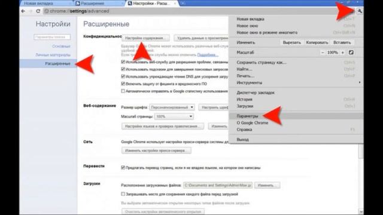Click the settings search field

52,37
